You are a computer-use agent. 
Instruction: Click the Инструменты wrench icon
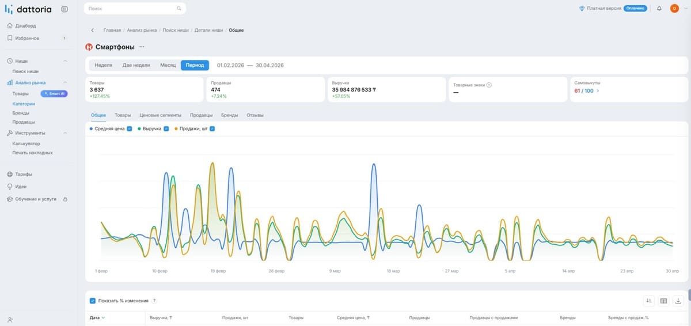tap(10, 133)
